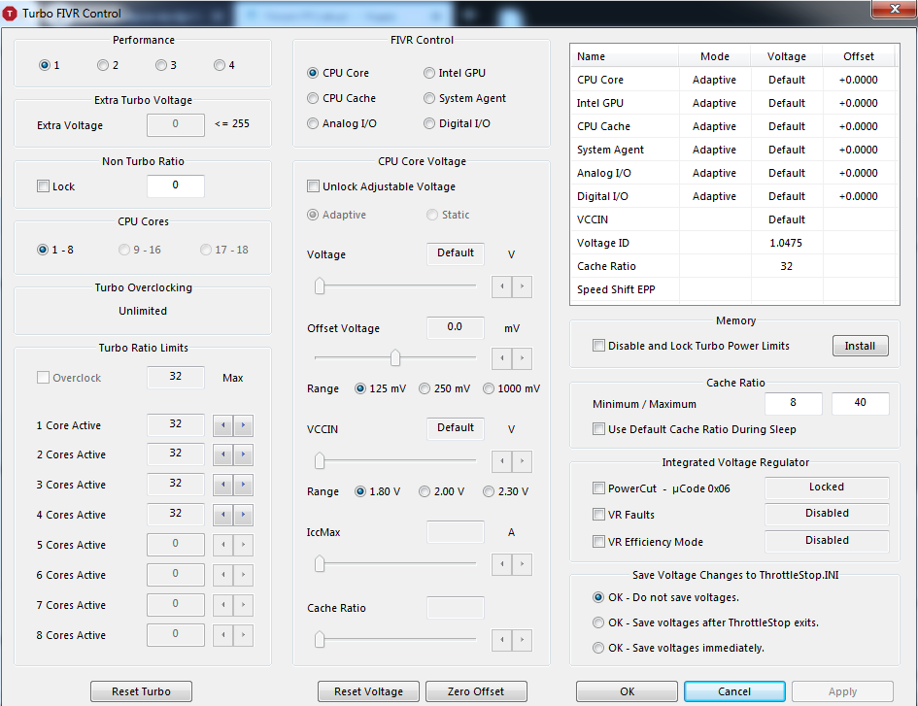Decrease 1 Core Active ratio arrow
Image resolution: width=918 pixels, height=706 pixels.
(x=223, y=425)
